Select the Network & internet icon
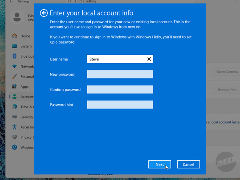Image resolution: width=240 pixels, height=180 pixels. 15,66
